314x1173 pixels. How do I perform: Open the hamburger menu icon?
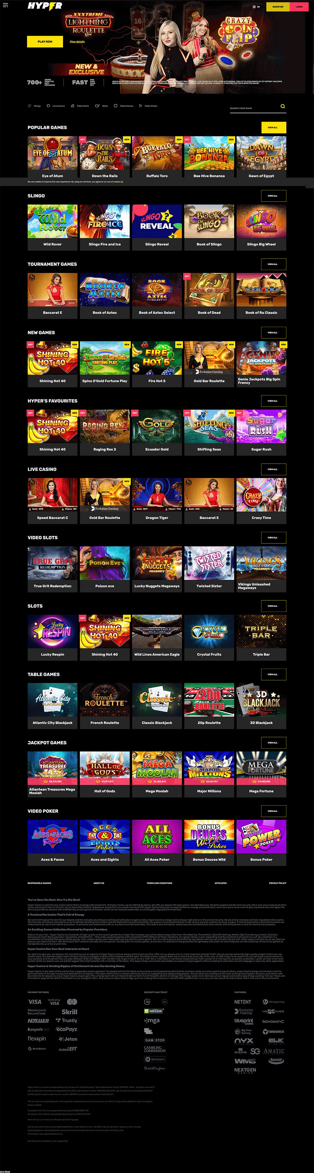pos(5,5)
